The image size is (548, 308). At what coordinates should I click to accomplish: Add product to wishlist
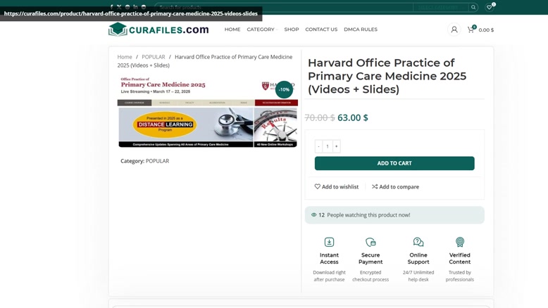tap(336, 186)
